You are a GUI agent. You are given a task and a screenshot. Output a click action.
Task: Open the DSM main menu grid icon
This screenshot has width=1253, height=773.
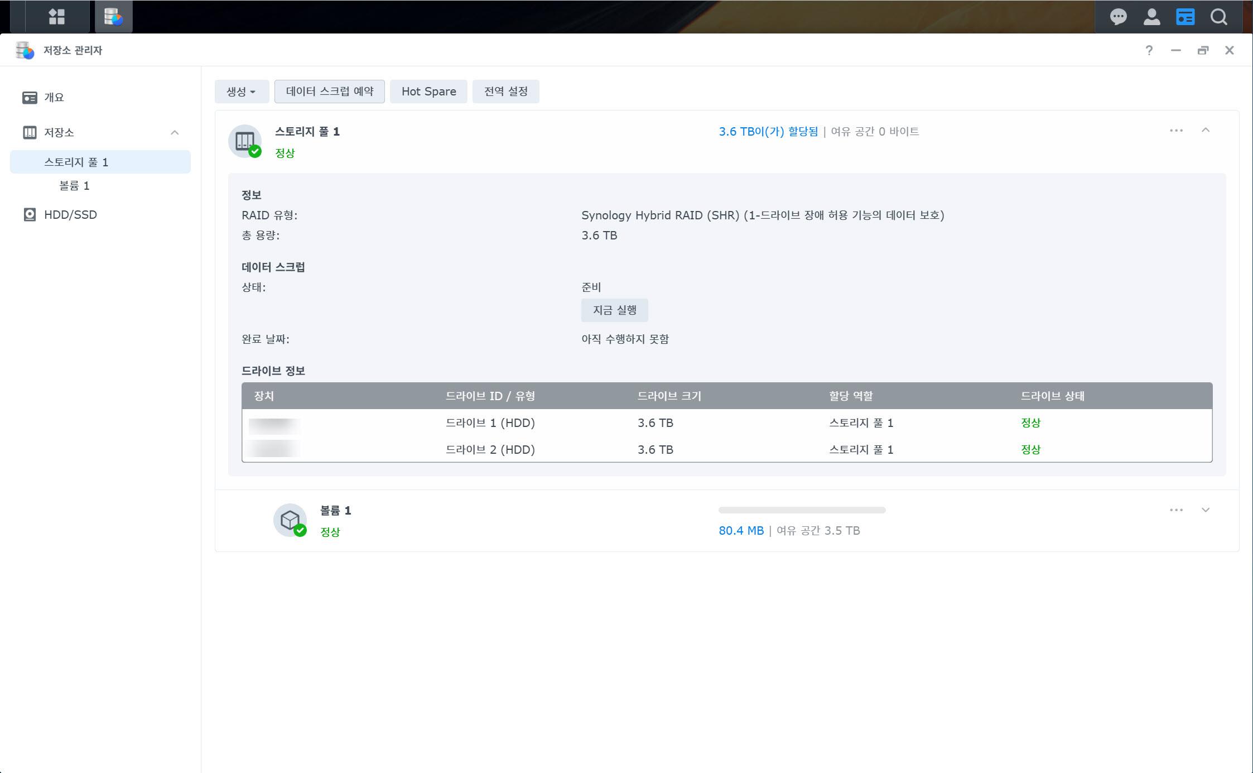56,17
